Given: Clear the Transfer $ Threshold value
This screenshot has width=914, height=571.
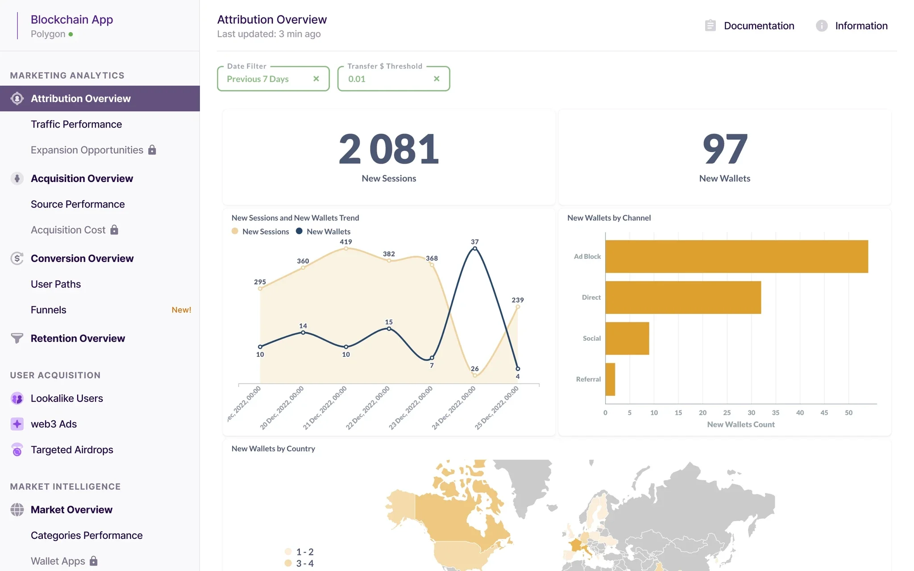Looking at the screenshot, I should click(436, 79).
